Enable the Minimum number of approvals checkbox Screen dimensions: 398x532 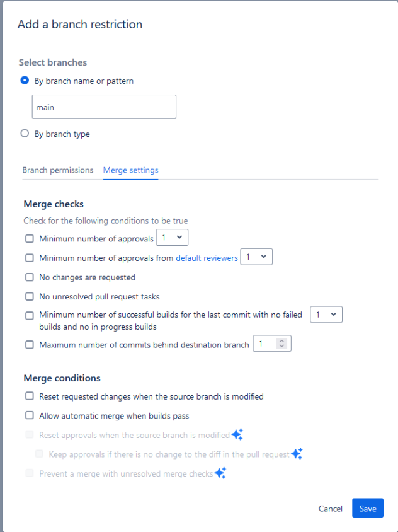click(30, 238)
